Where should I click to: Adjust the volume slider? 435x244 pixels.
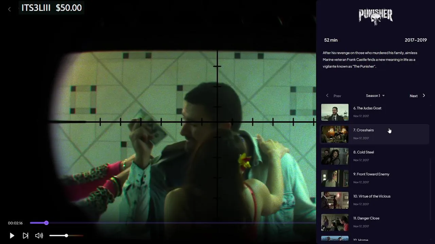coord(66,236)
